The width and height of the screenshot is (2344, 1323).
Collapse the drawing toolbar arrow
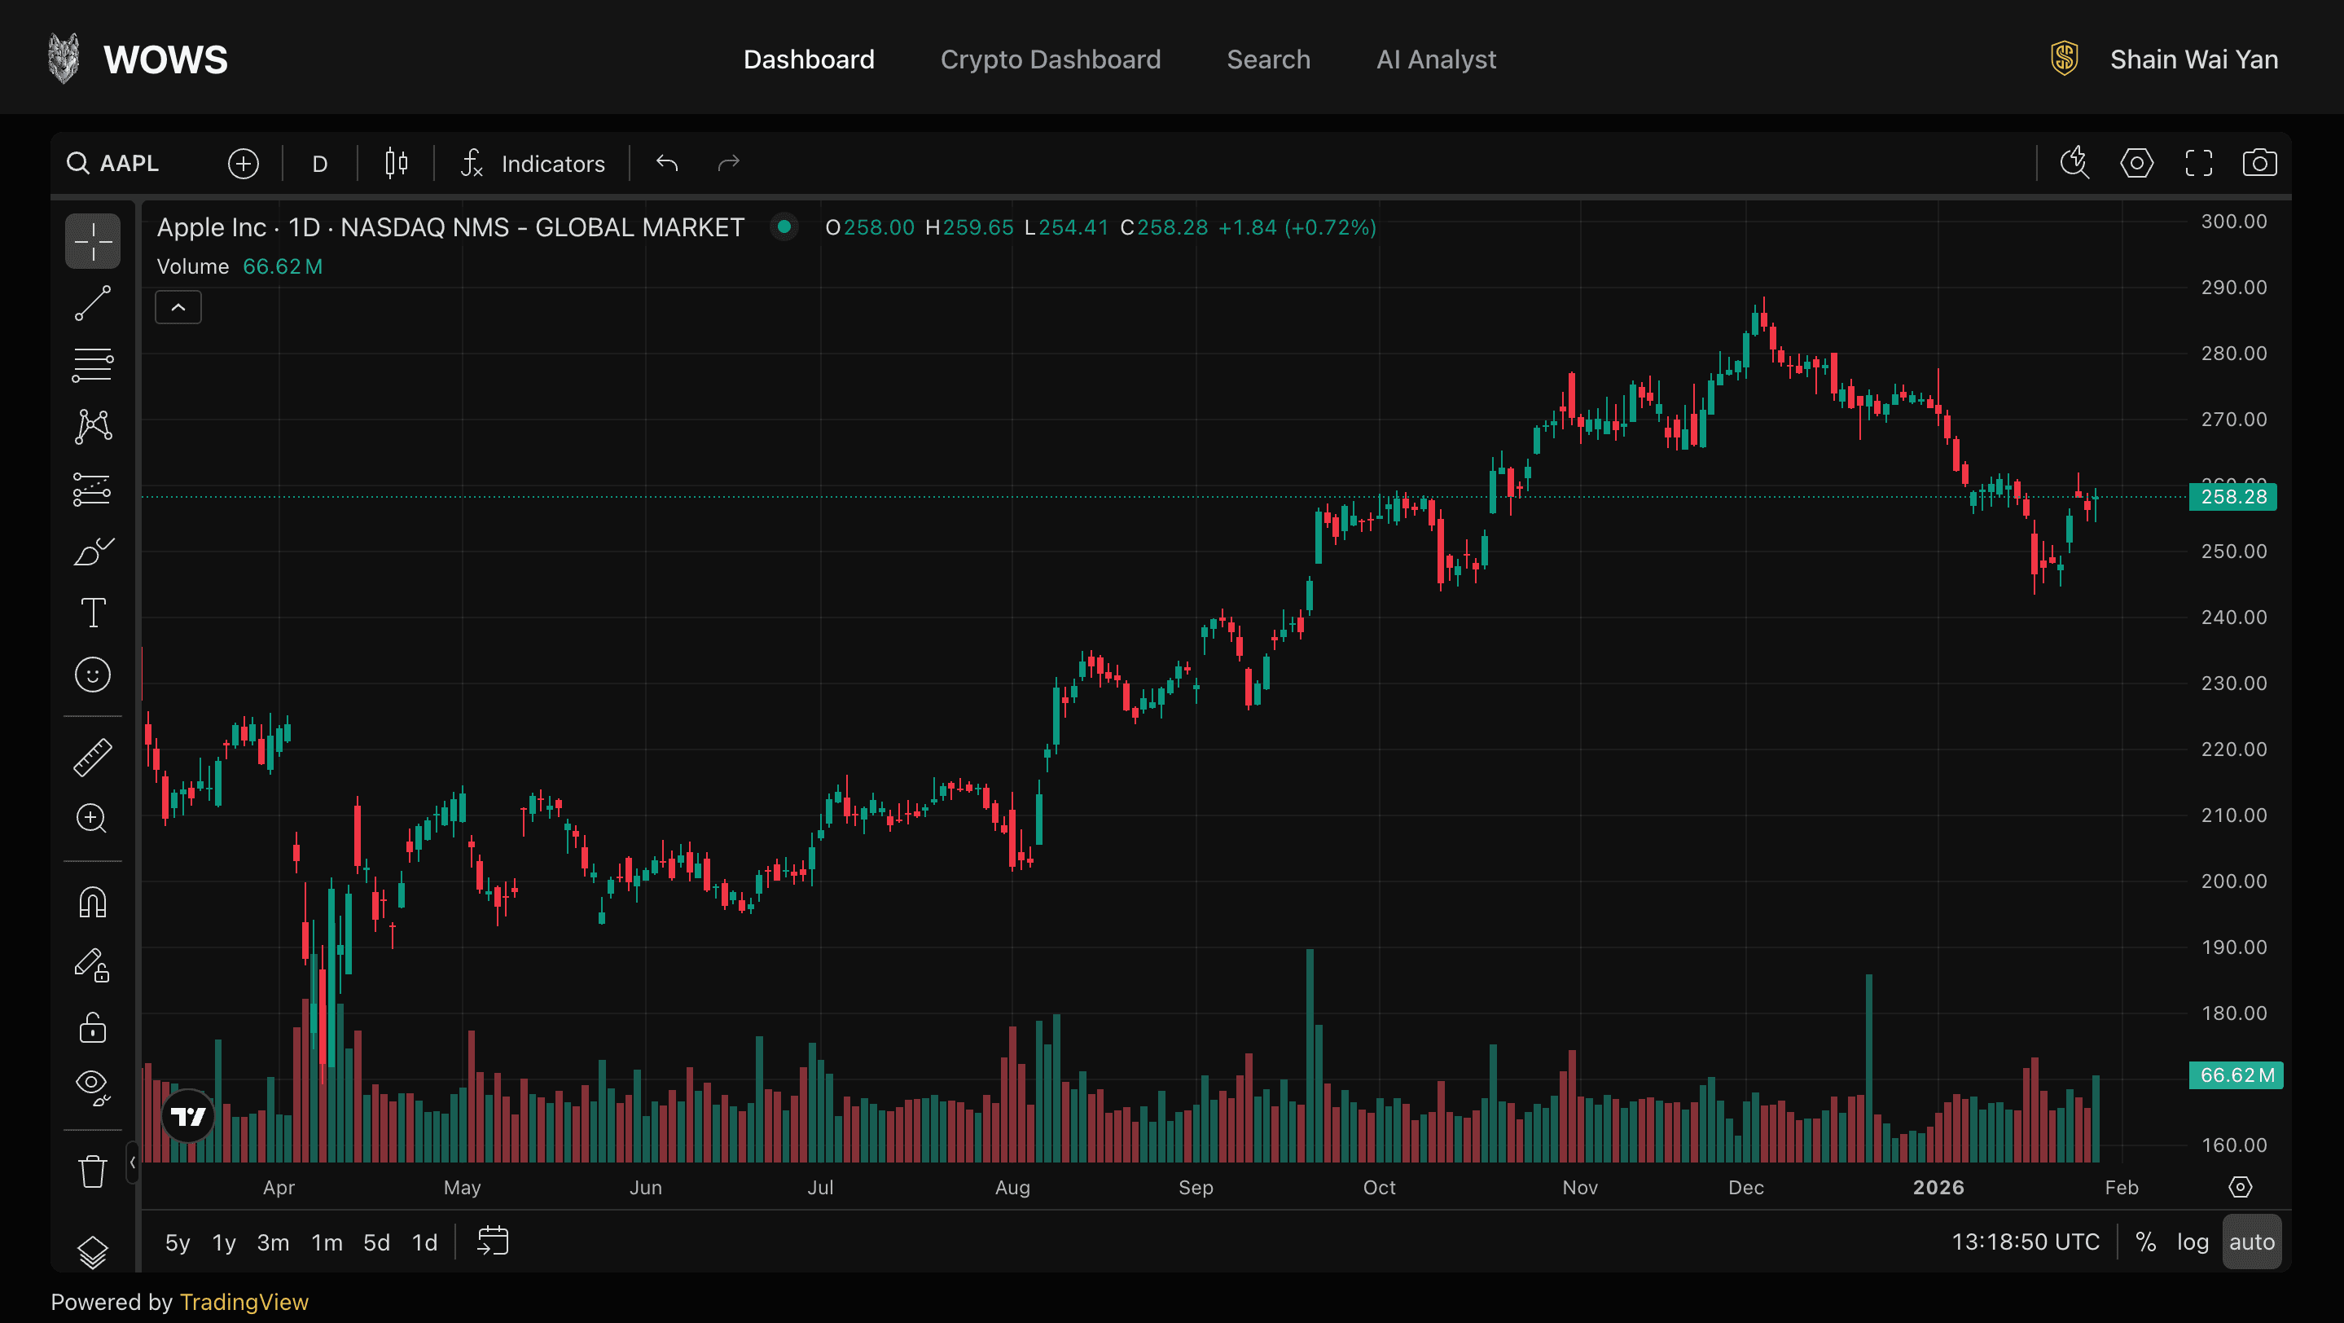pyautogui.click(x=133, y=1162)
